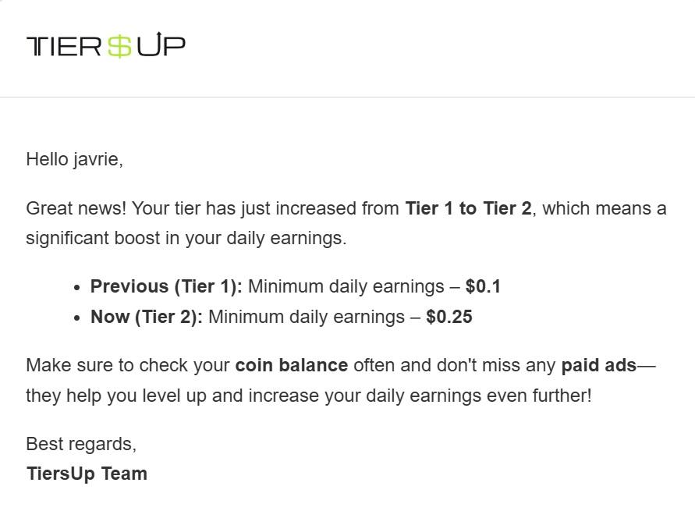Click the bullet before 'Now (Tier 2)'
695x511 pixels.
click(77, 318)
